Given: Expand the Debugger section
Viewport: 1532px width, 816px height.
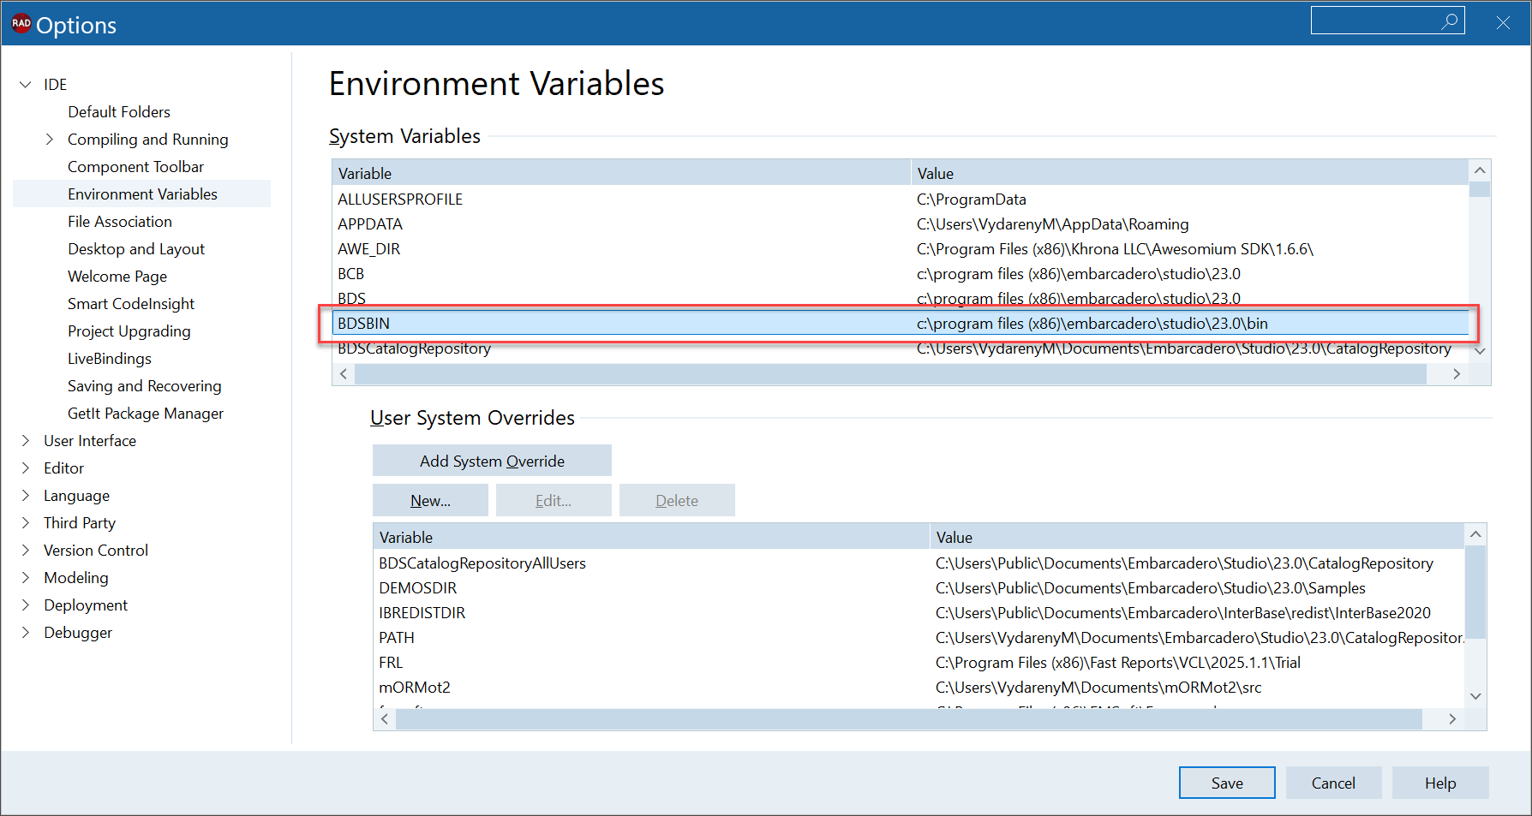Looking at the screenshot, I should click(x=25, y=632).
